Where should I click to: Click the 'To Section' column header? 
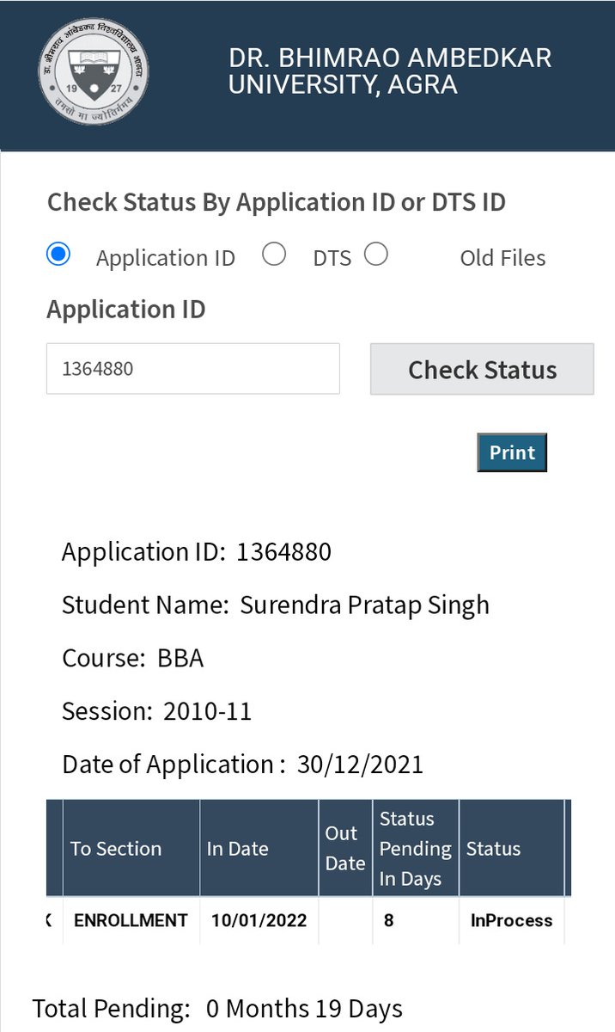click(131, 848)
